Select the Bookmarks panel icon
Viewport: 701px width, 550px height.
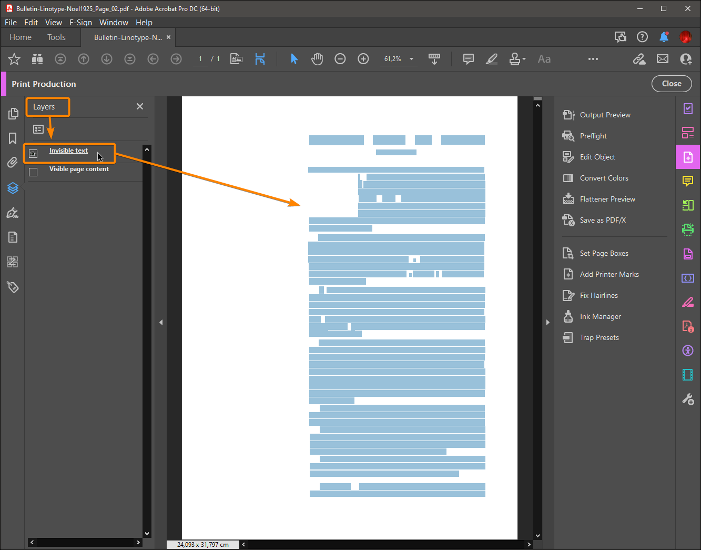(x=13, y=138)
